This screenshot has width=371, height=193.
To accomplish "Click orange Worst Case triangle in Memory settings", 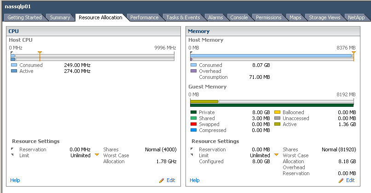I will [x=276, y=155].
